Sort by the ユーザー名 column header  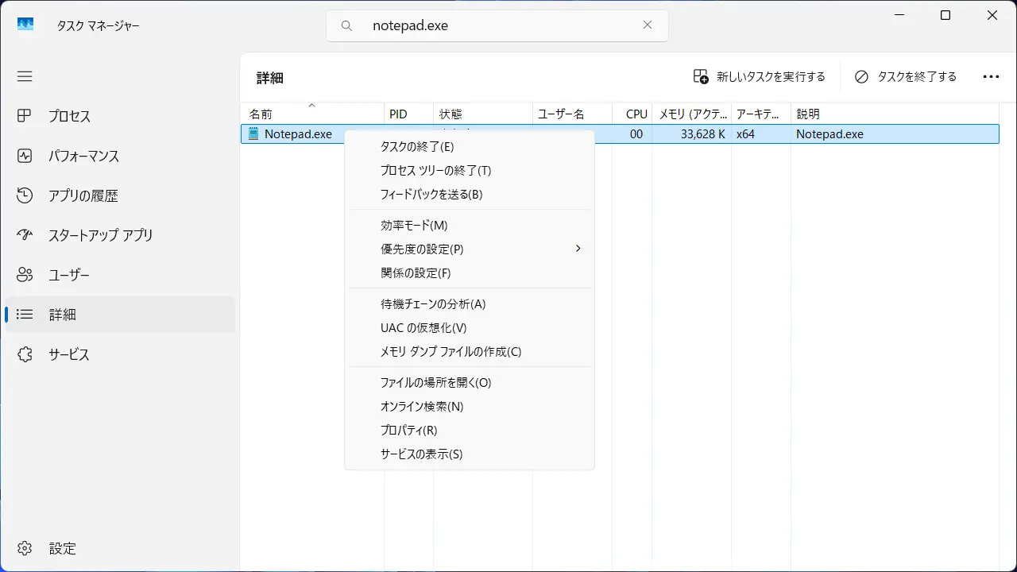click(x=572, y=114)
